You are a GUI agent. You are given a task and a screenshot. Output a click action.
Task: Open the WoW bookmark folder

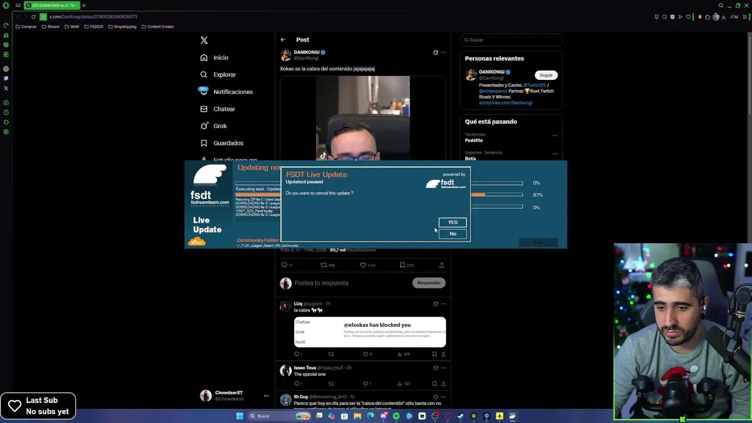(x=72, y=26)
